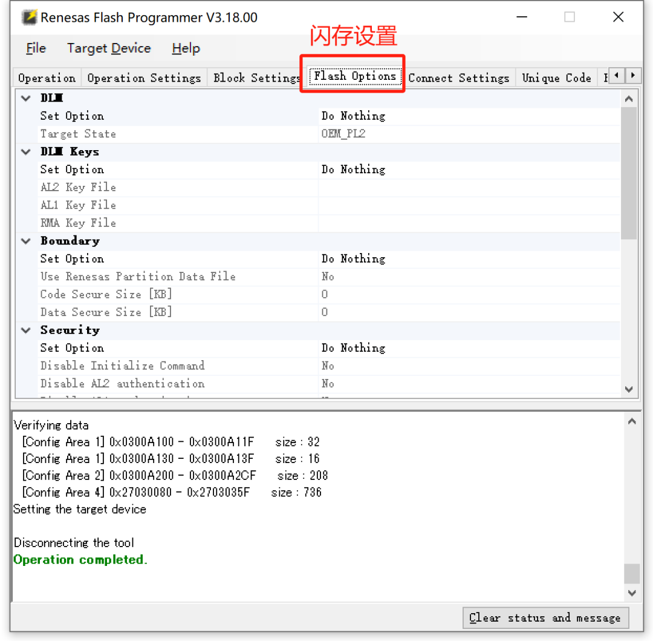Switch to the Block Settings tab
The width and height of the screenshot is (653, 641).
tap(256, 78)
